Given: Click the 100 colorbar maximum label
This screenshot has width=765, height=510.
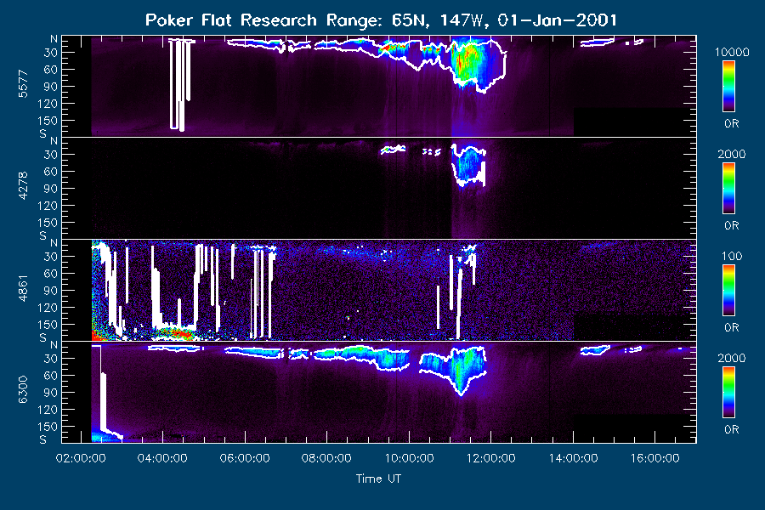Looking at the screenshot, I should tap(732, 256).
